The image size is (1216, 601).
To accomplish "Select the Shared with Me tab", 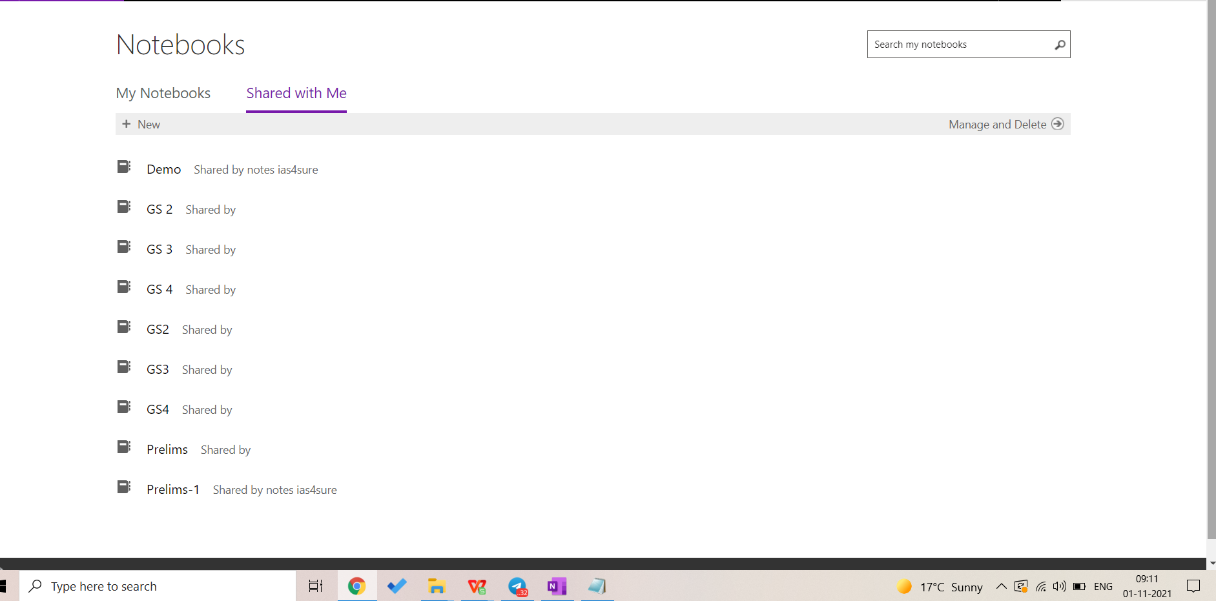I will (x=296, y=93).
